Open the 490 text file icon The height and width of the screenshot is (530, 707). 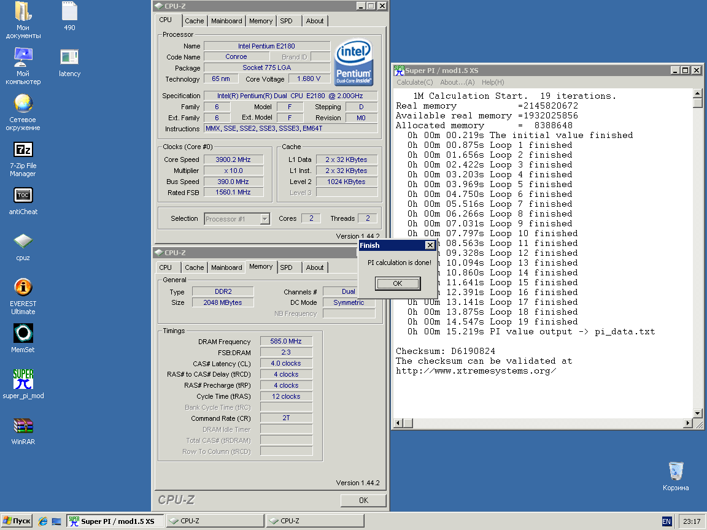[x=69, y=16]
